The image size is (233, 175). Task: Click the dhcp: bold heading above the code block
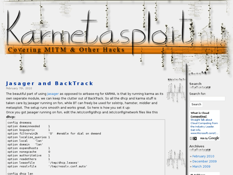pos(11,117)
